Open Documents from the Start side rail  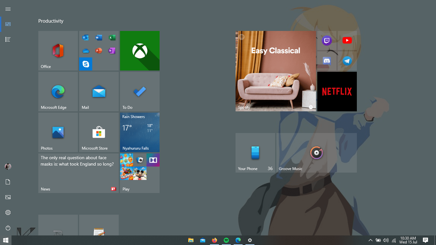[x=8, y=182]
